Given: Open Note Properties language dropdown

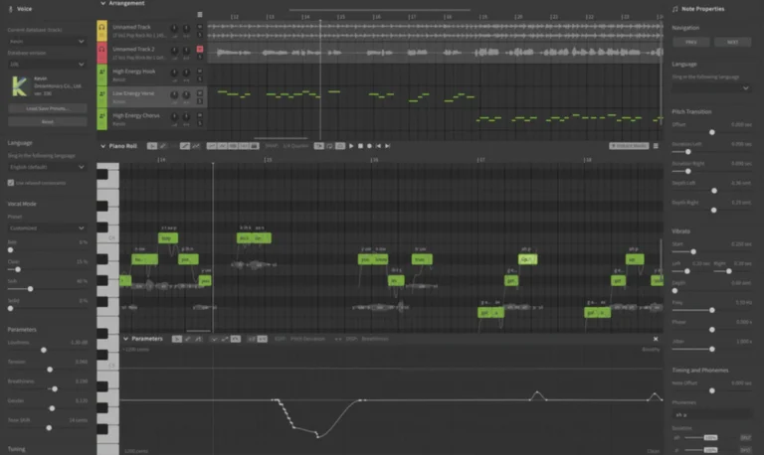Looking at the screenshot, I should pos(711,87).
